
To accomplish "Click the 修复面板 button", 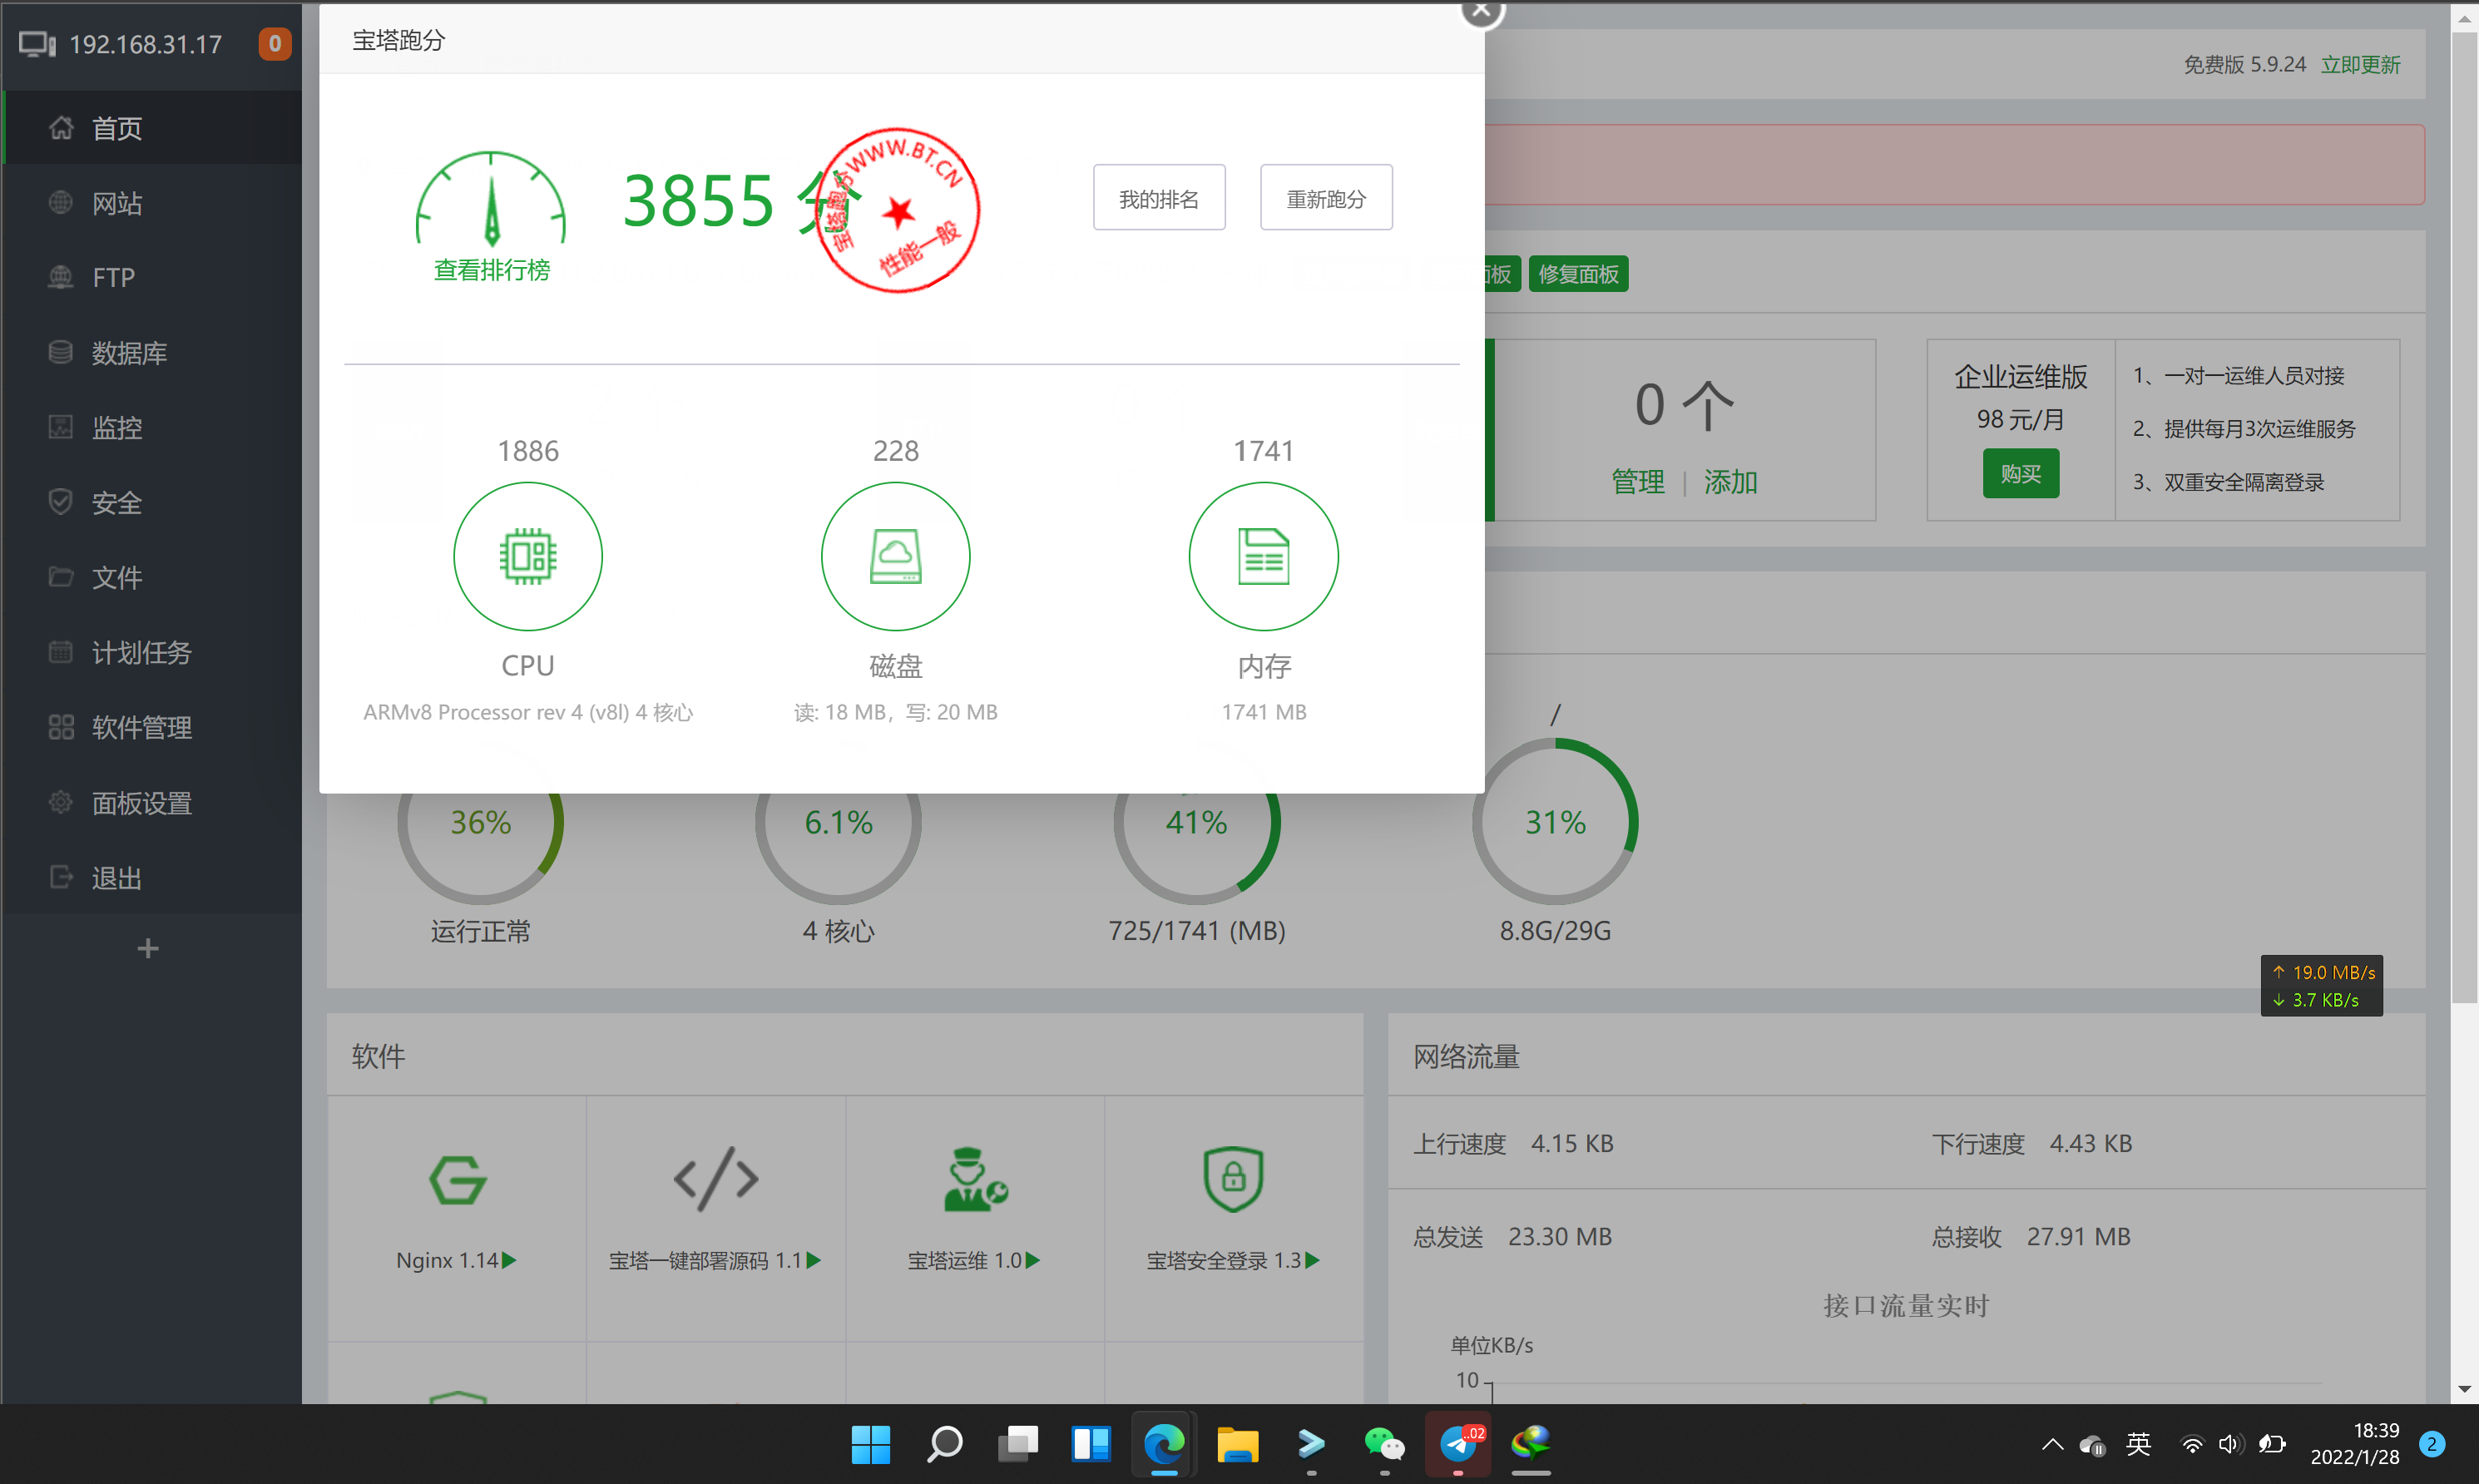I will click(x=1578, y=274).
